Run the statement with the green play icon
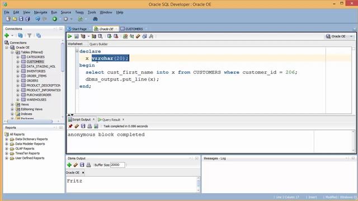The height and width of the screenshot is (201, 358). pos(69,36)
